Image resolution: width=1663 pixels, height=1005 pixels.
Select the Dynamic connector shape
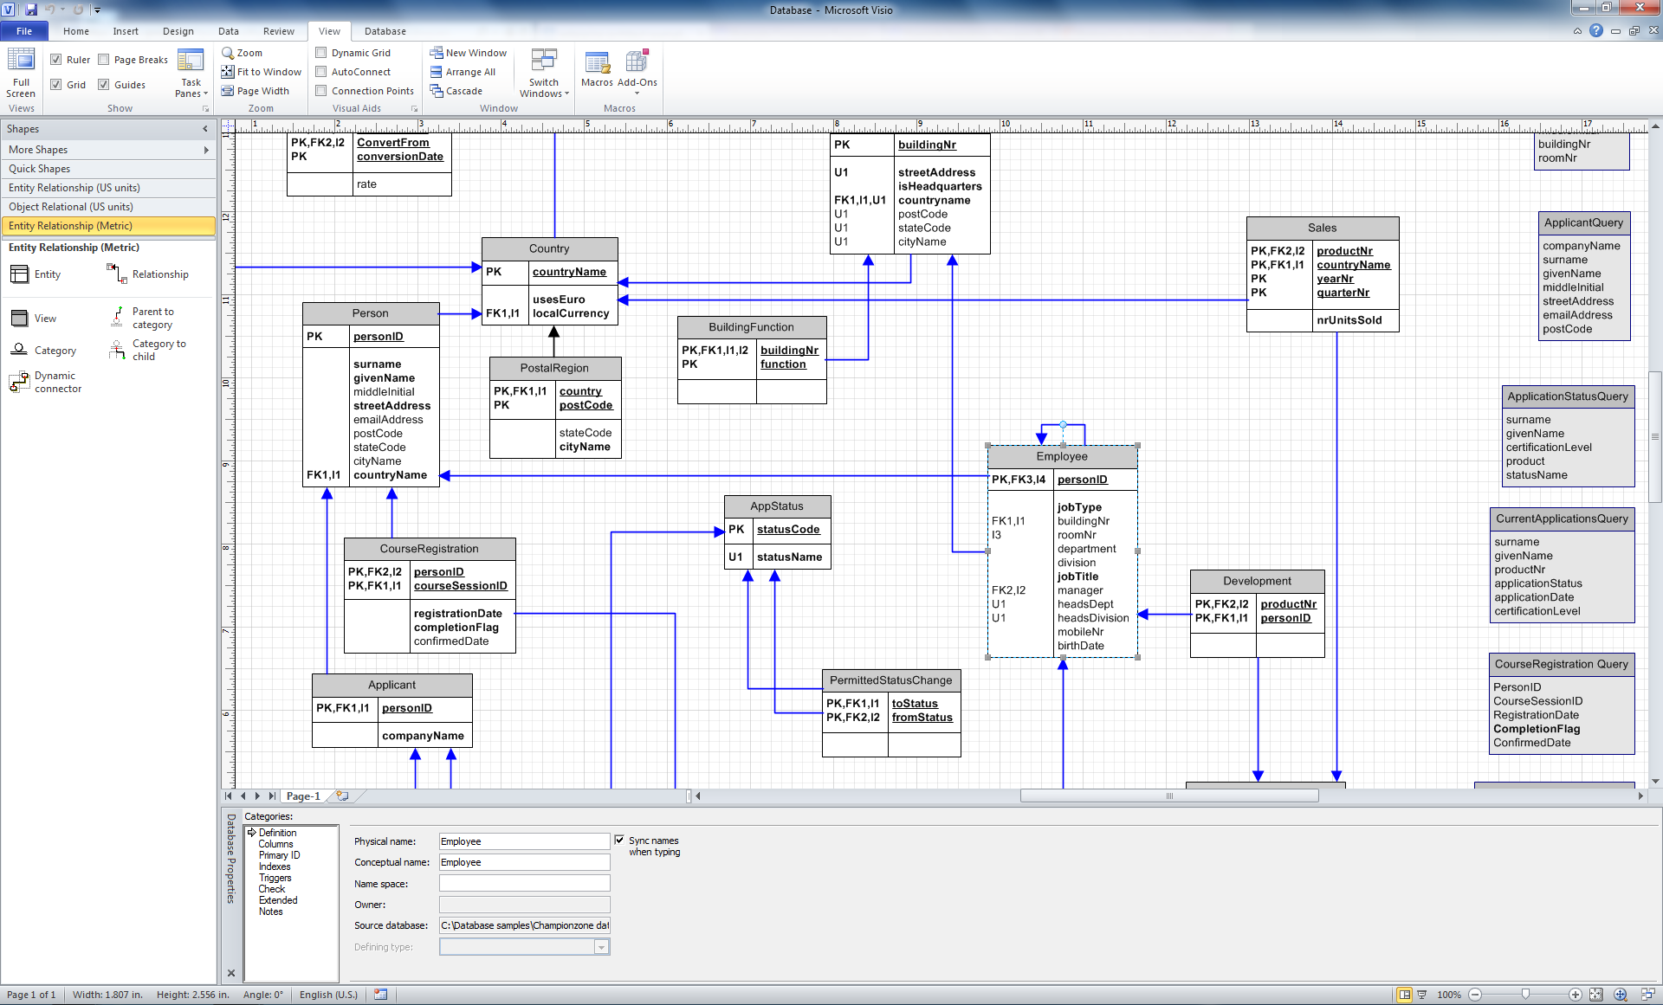(x=46, y=382)
